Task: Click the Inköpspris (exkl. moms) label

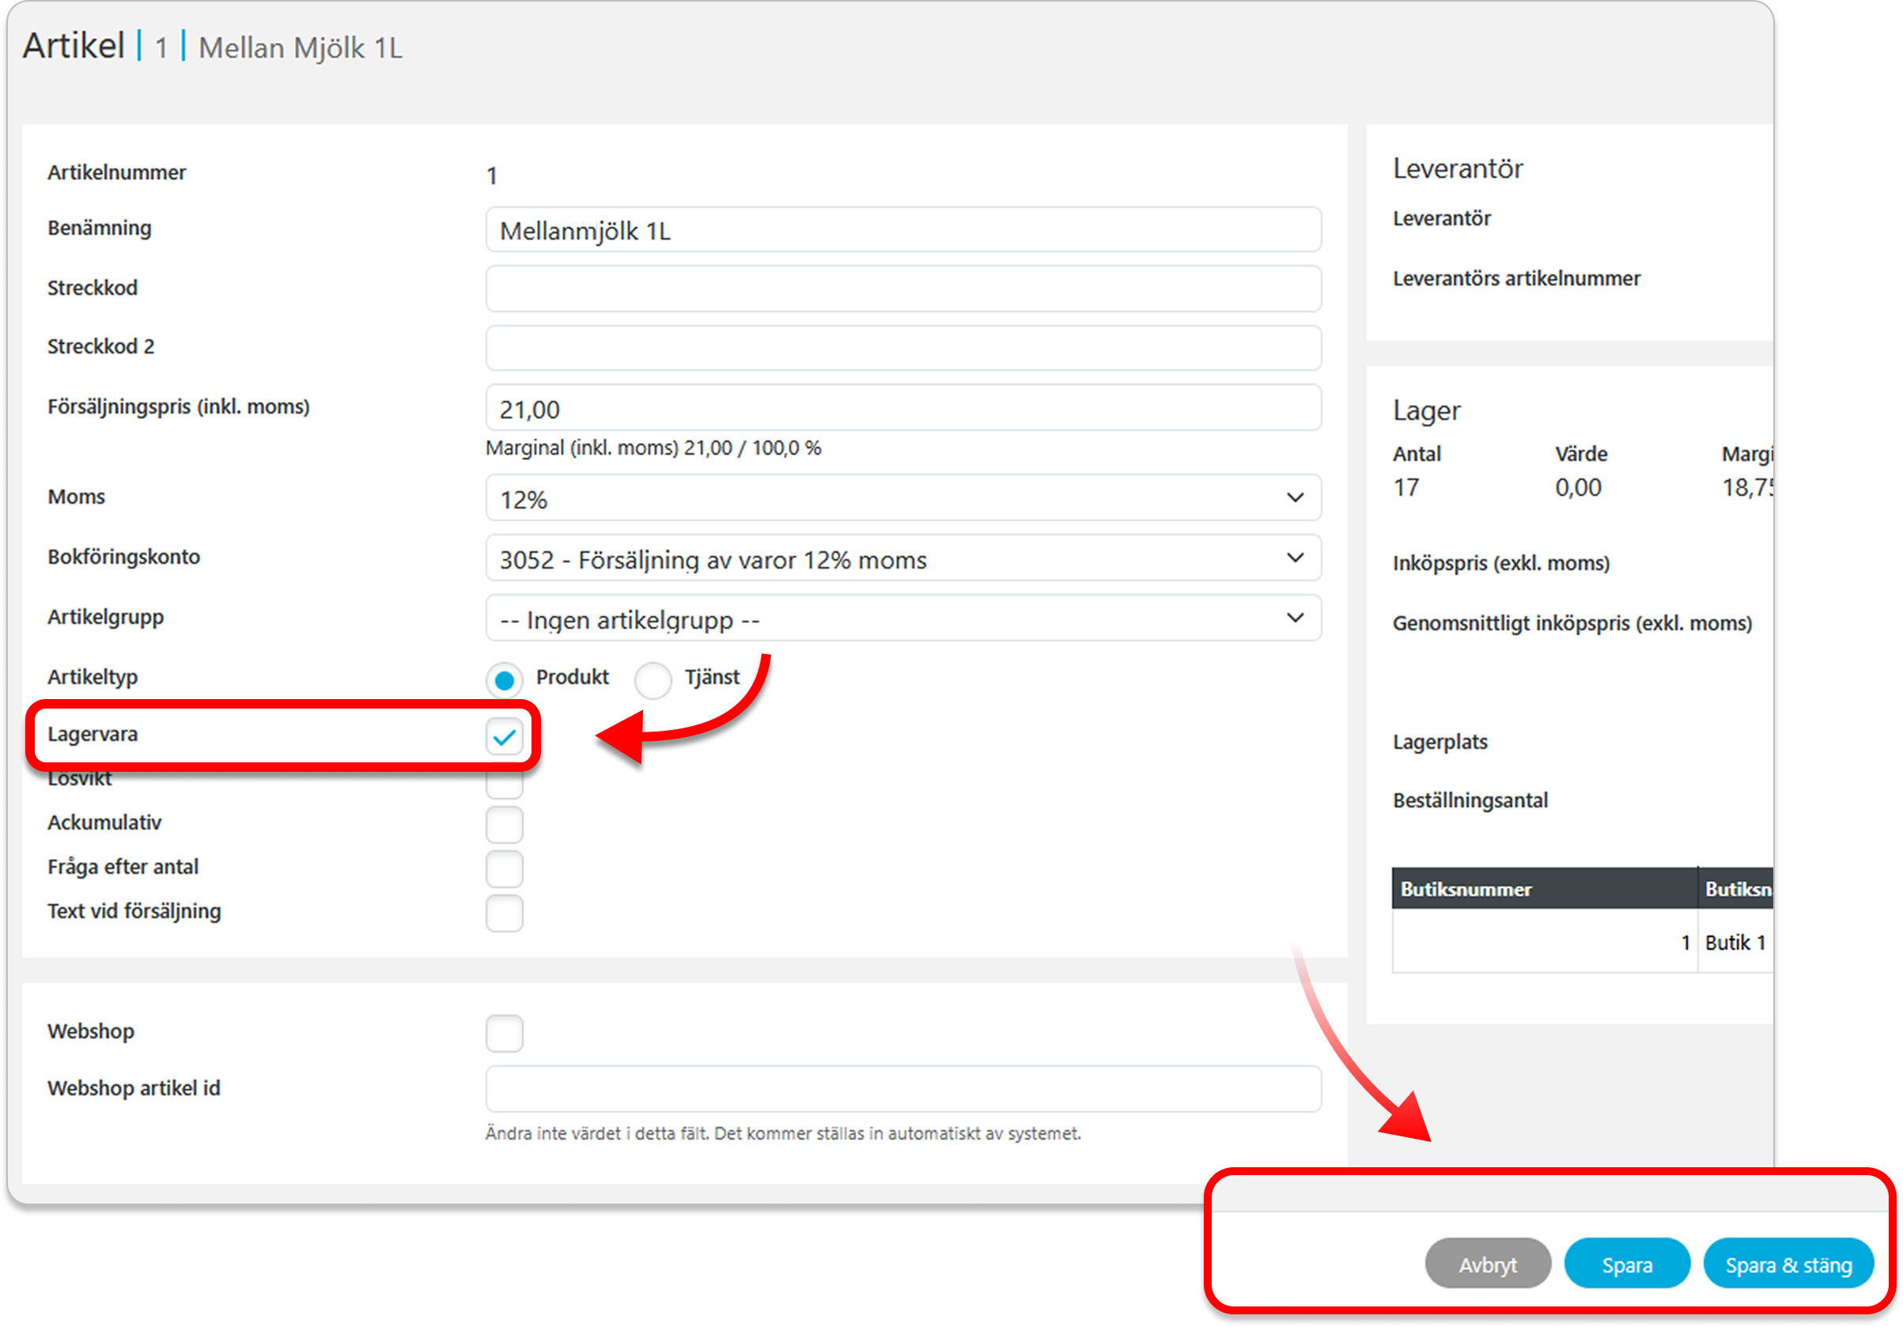Action: [1501, 563]
